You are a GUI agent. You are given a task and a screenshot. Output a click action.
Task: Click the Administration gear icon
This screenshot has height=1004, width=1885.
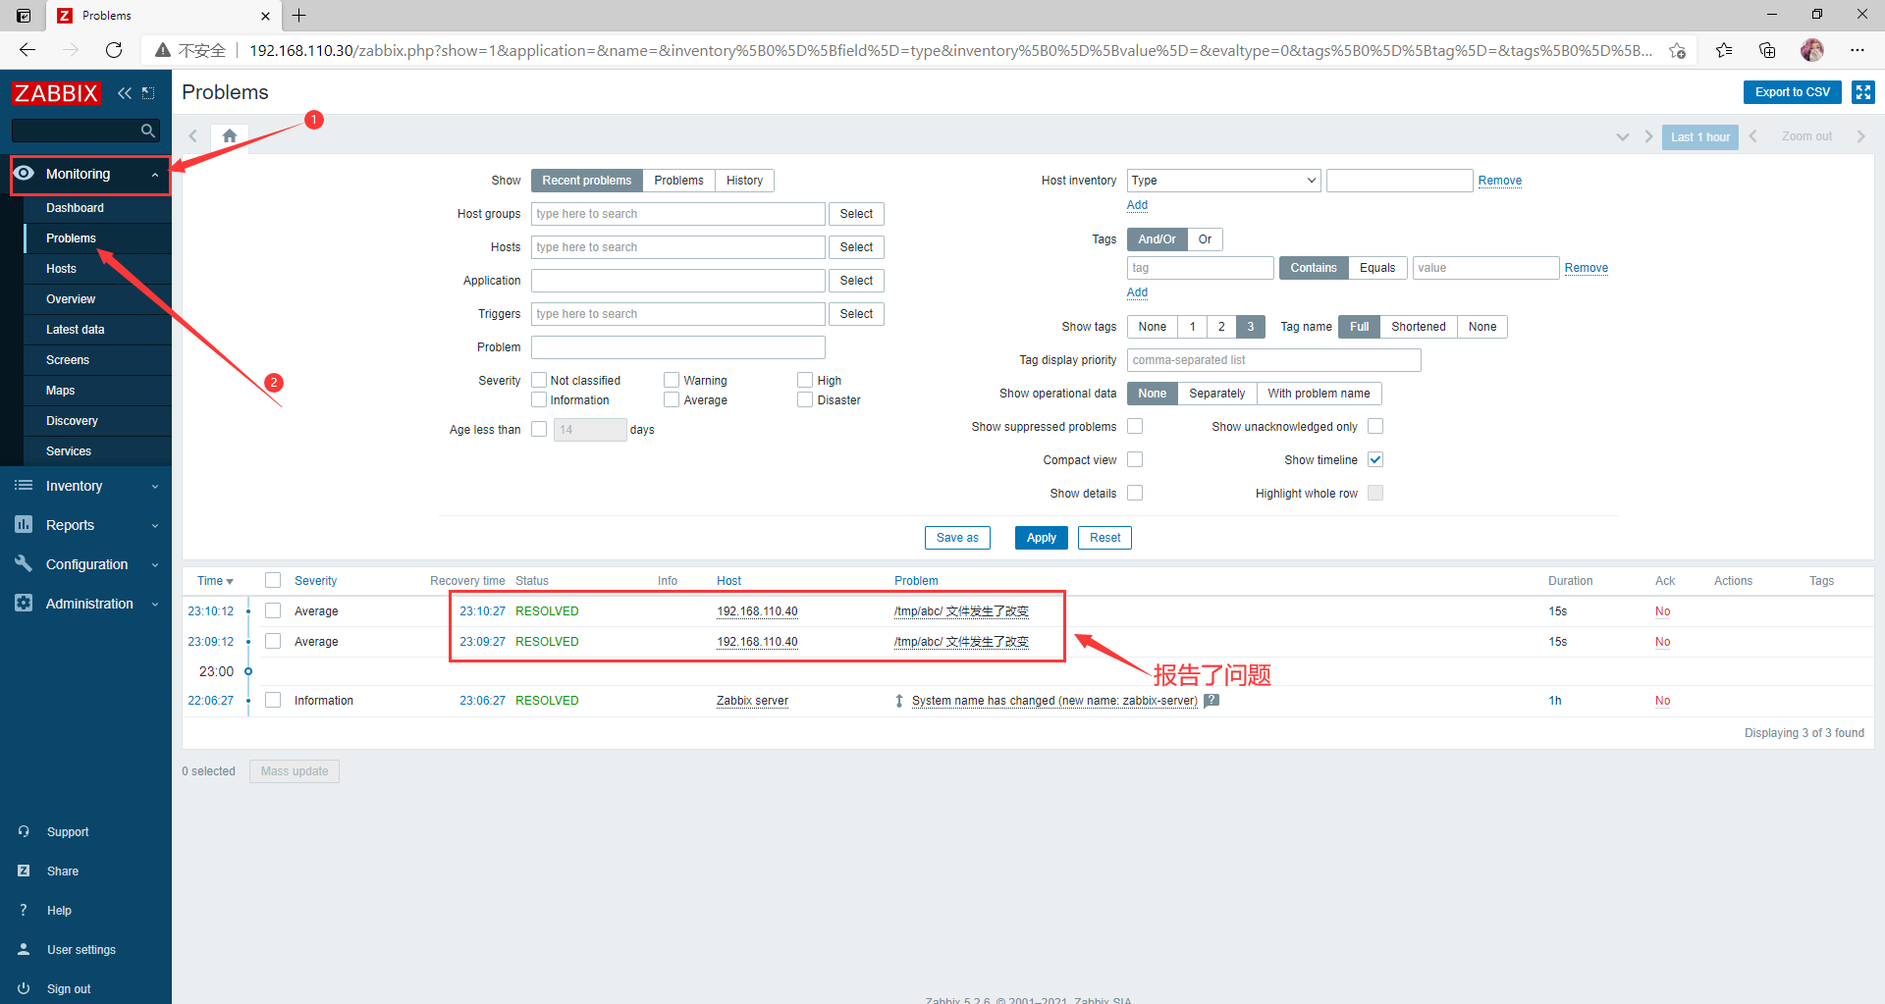(x=25, y=603)
